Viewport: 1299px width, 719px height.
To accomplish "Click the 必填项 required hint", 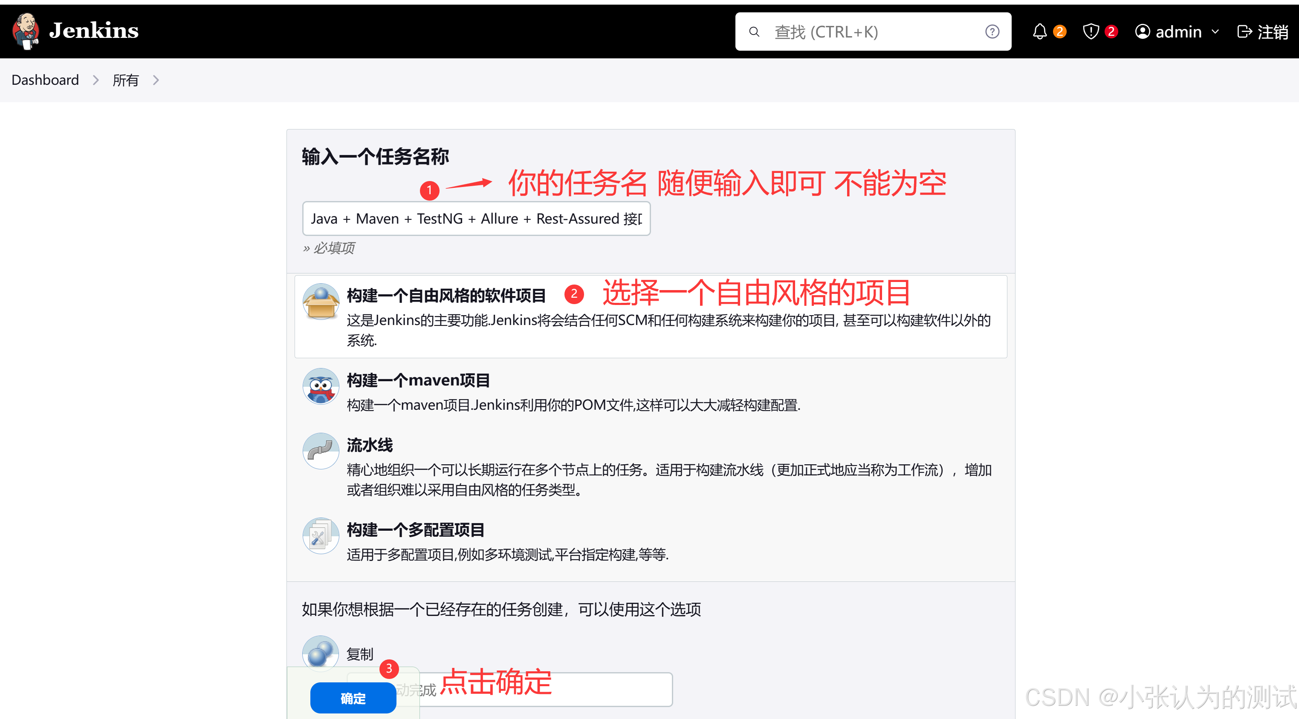I will [328, 248].
